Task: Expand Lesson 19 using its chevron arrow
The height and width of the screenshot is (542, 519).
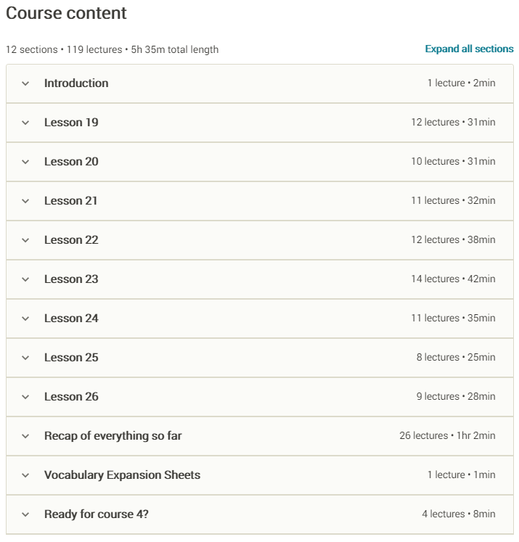Action: pos(25,123)
